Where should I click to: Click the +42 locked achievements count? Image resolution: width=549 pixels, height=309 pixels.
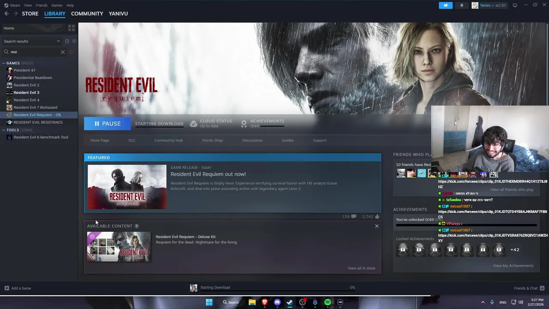coord(515,250)
